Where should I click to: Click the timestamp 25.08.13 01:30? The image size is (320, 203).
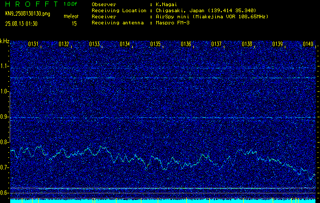21,24
